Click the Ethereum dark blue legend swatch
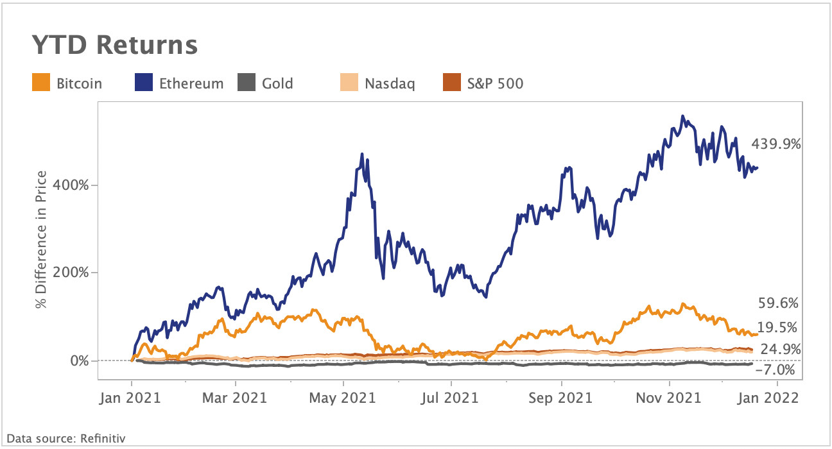 point(144,83)
